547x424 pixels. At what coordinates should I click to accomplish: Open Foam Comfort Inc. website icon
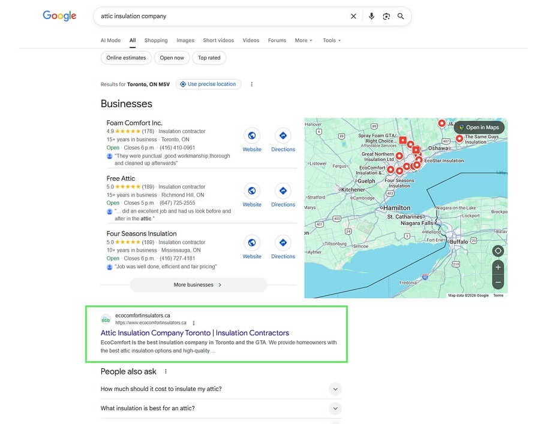(252, 136)
